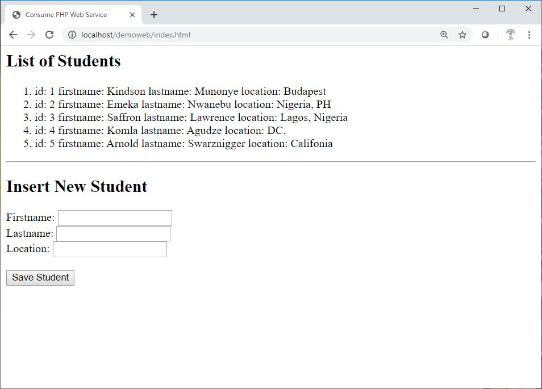The height and width of the screenshot is (389, 542).
Task: Maximize the browser window
Action: point(502,9)
